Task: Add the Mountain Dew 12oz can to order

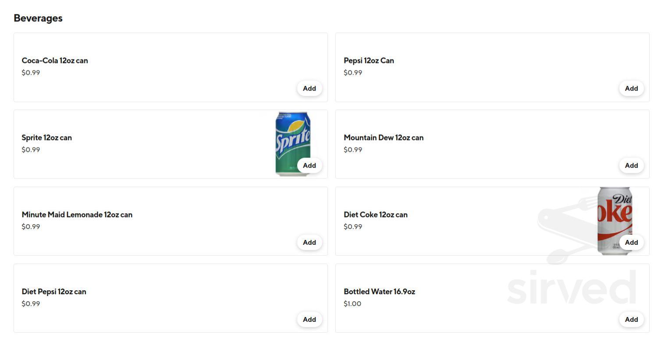Action: (631, 165)
